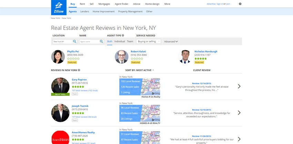
Task: Select the Individual agent type option
Action: pyautogui.click(x=120, y=42)
